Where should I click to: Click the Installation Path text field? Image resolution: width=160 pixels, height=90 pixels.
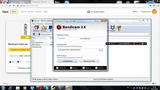(x=77, y=50)
